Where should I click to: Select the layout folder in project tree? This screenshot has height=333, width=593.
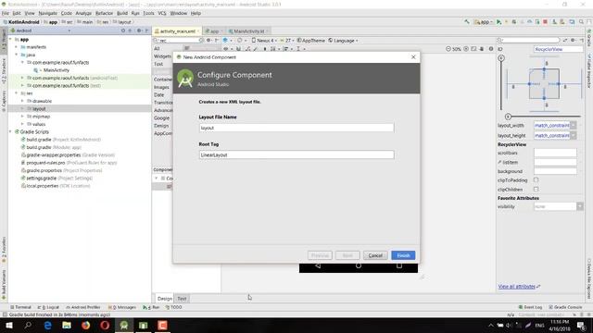click(39, 108)
